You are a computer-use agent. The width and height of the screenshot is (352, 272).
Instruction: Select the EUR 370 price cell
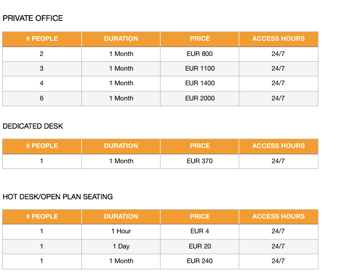tap(199, 161)
